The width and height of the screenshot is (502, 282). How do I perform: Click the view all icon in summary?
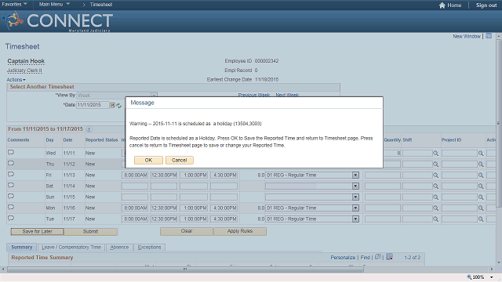point(378,257)
